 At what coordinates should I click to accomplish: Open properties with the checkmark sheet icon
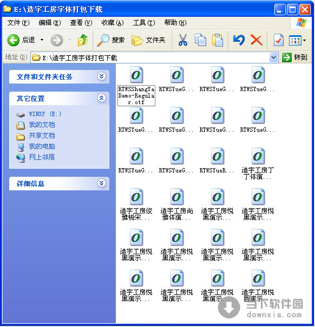[x=279, y=40]
